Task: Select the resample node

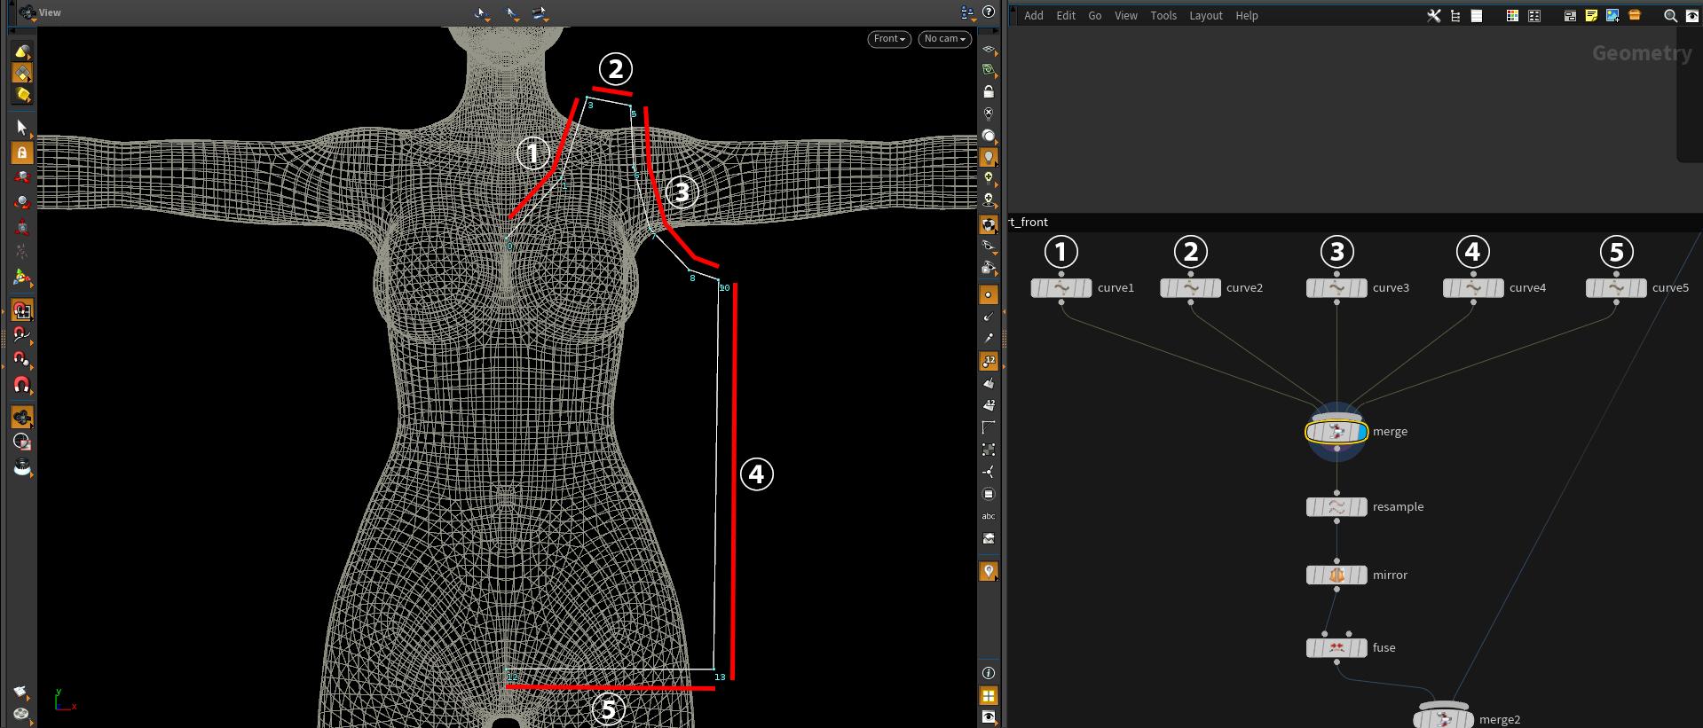Action: tap(1336, 507)
